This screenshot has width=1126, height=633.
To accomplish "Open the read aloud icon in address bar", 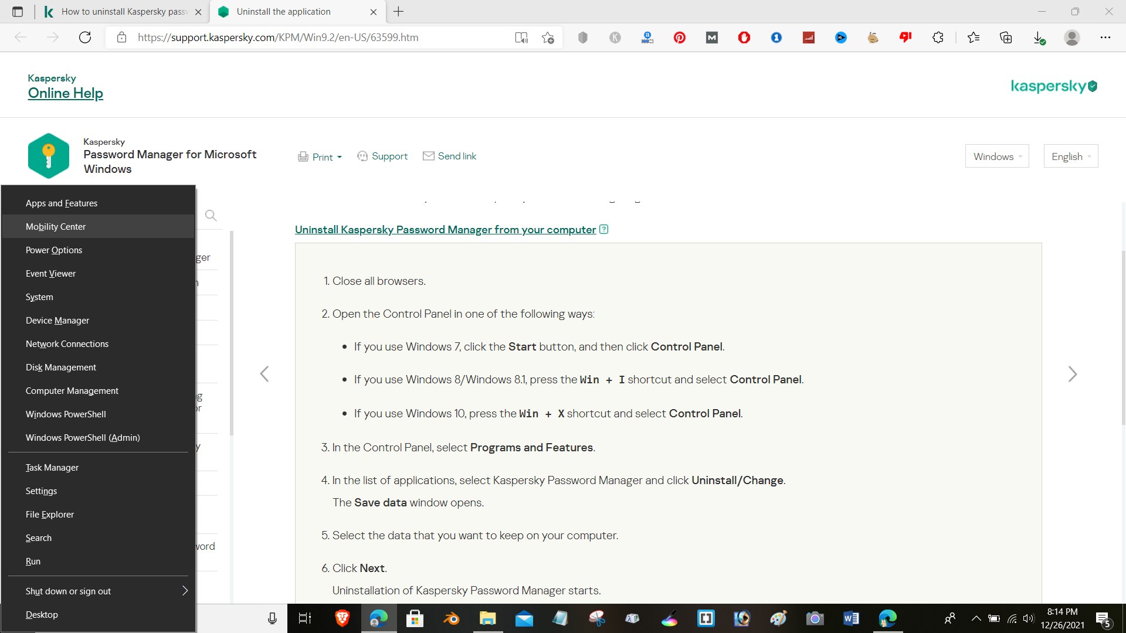I will point(521,38).
